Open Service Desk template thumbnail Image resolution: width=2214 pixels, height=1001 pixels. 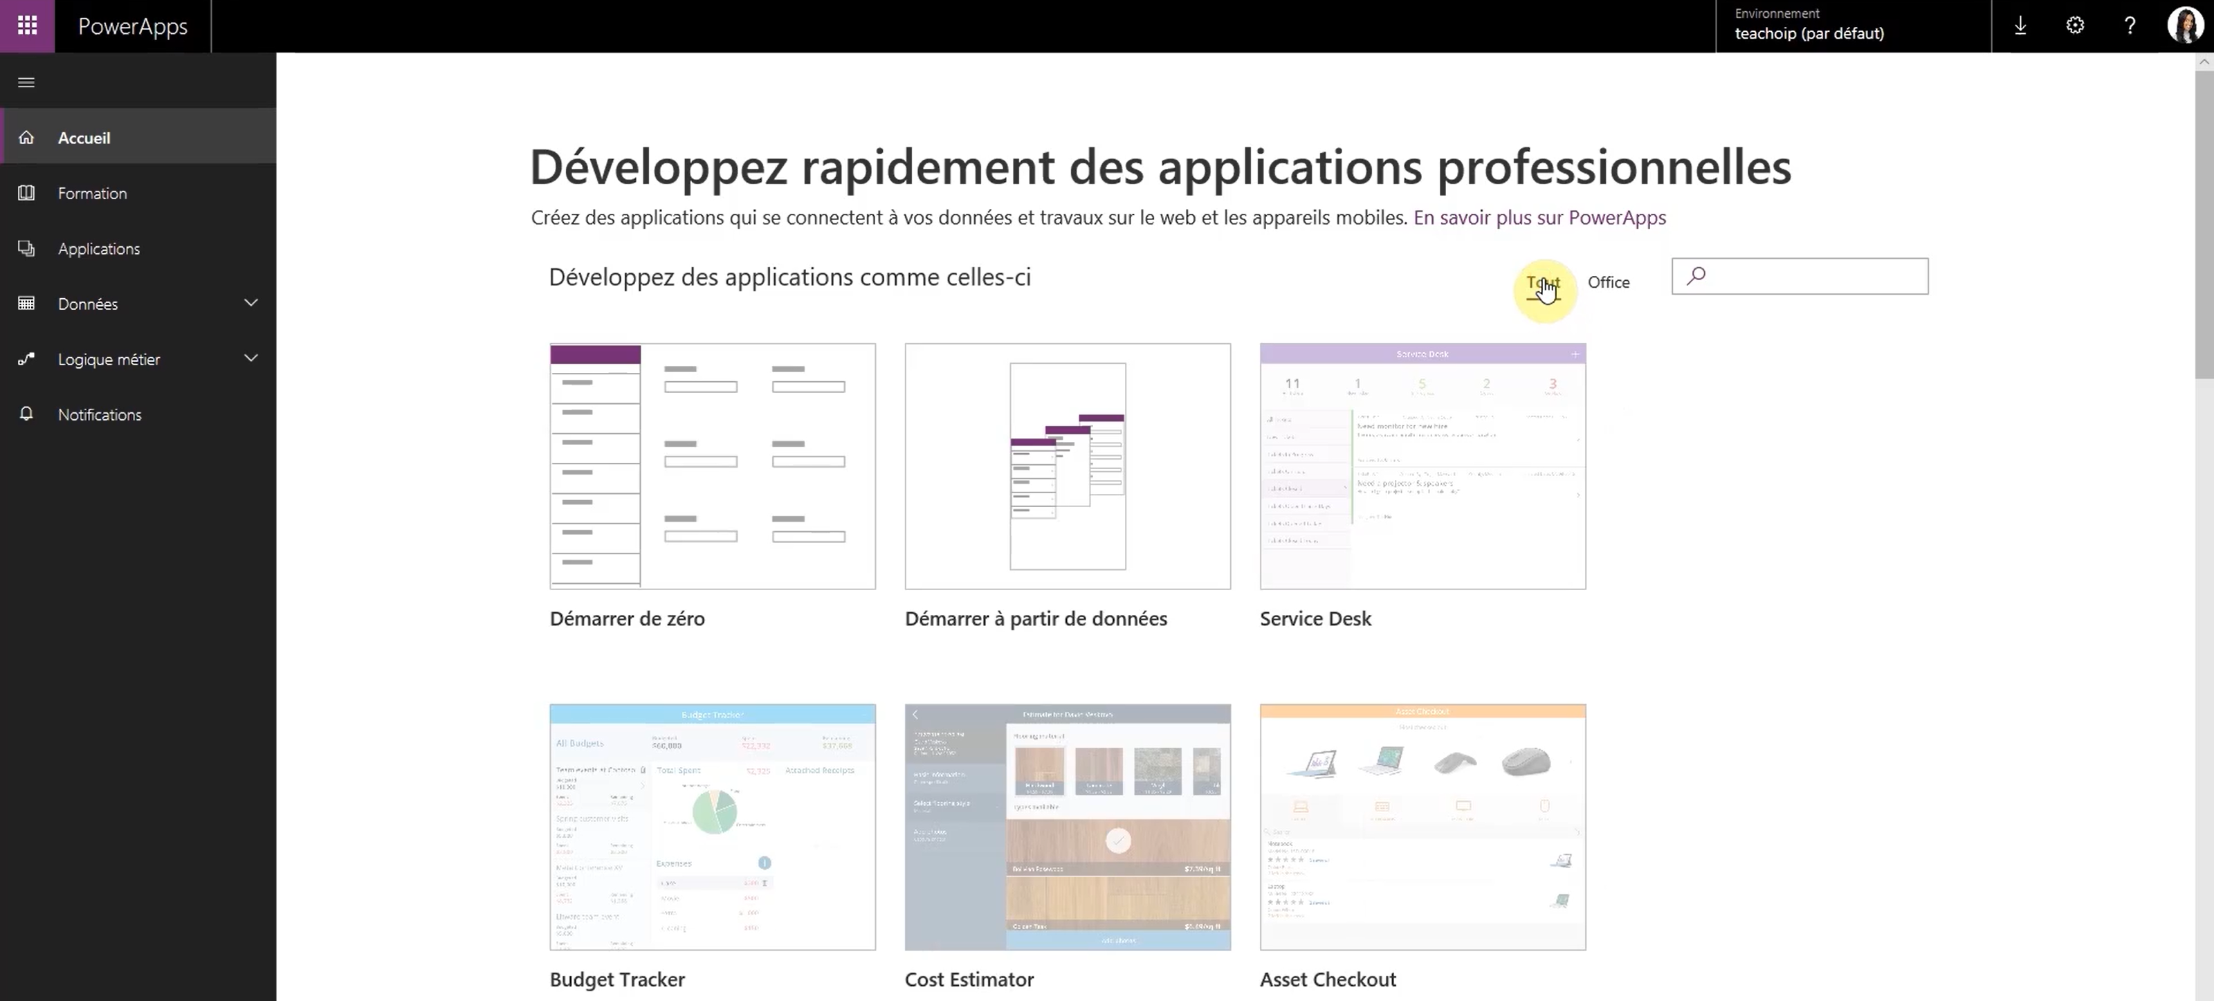click(x=1422, y=466)
